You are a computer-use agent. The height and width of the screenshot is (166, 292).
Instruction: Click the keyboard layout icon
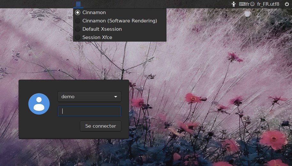pyautogui.click(x=242, y=4)
